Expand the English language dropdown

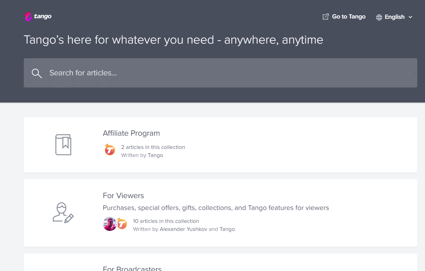(x=395, y=17)
